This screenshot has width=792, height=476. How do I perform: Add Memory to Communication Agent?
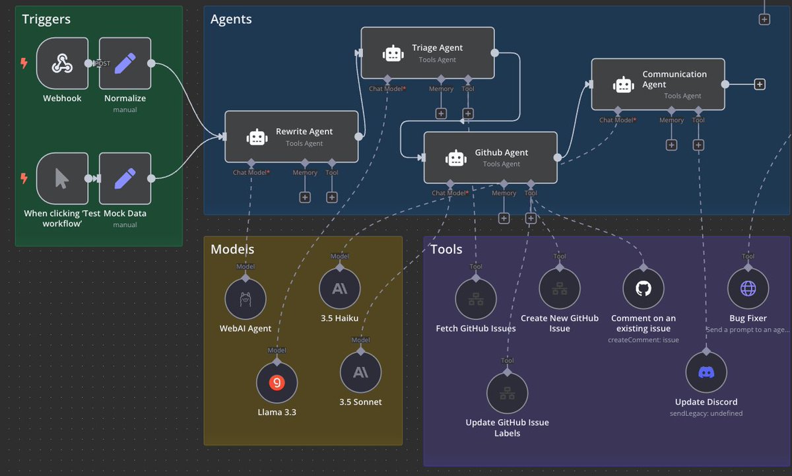coord(671,145)
